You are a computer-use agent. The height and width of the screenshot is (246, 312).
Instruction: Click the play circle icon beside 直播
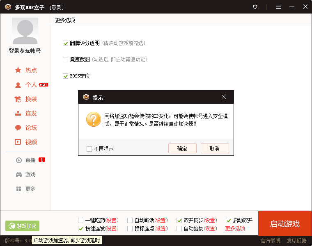[19, 160]
